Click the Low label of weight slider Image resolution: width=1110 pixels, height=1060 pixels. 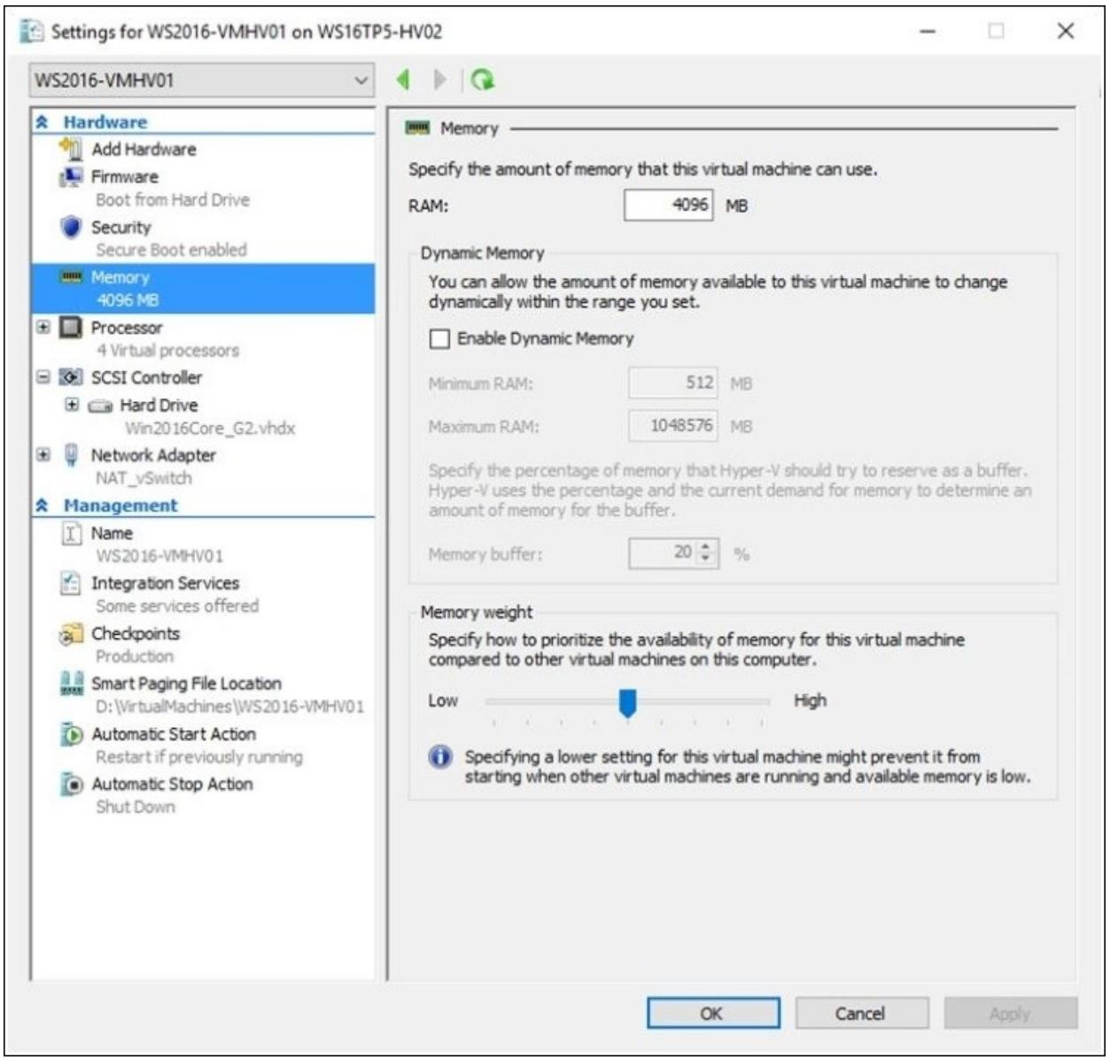click(443, 700)
